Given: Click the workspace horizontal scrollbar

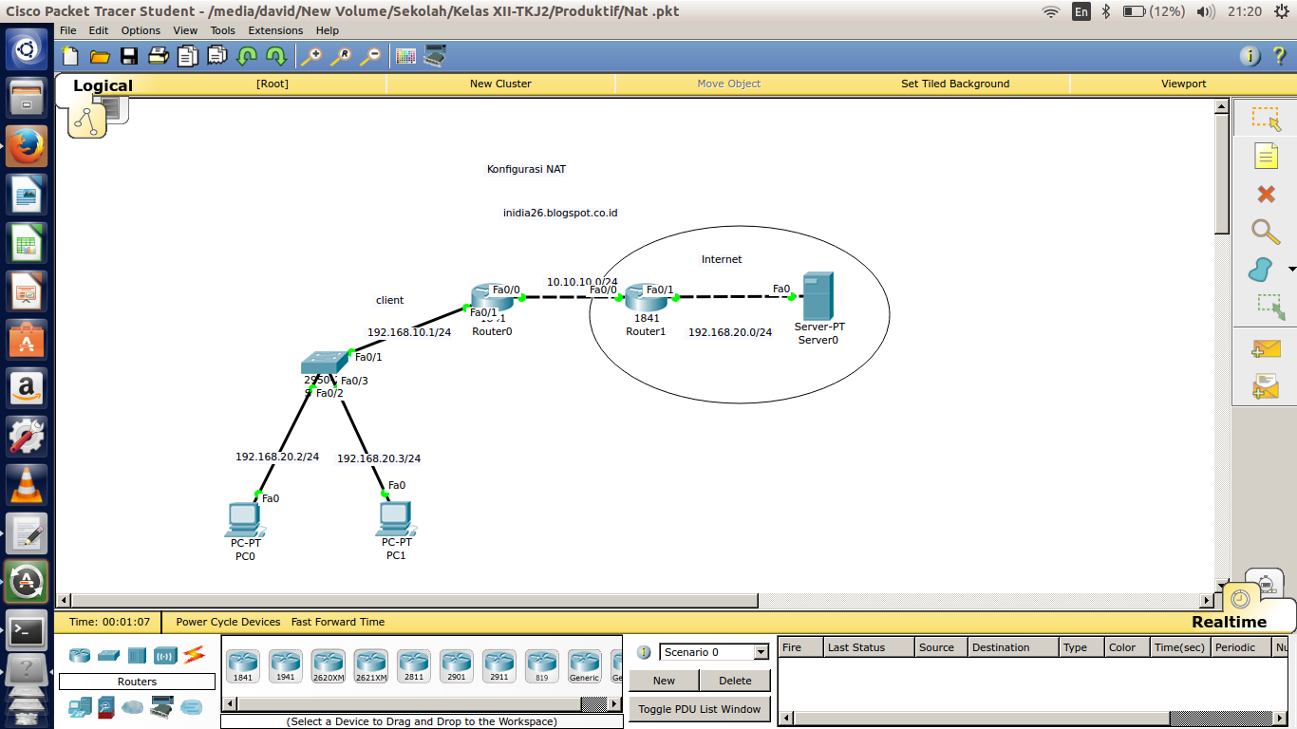Looking at the screenshot, I should (x=636, y=600).
